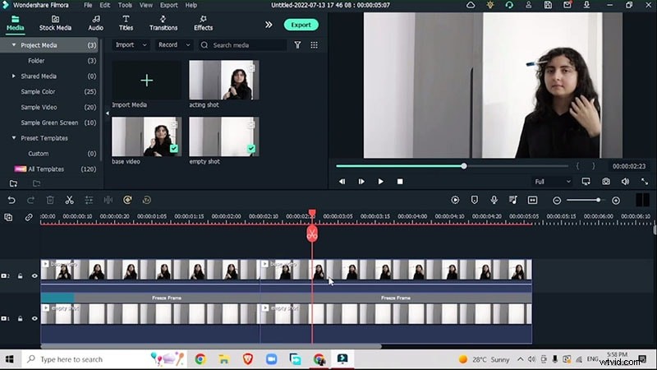Click the green Export button

tap(301, 25)
